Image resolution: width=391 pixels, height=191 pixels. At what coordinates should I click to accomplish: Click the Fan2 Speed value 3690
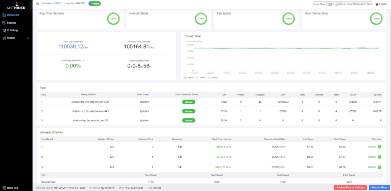[x=217, y=182]
